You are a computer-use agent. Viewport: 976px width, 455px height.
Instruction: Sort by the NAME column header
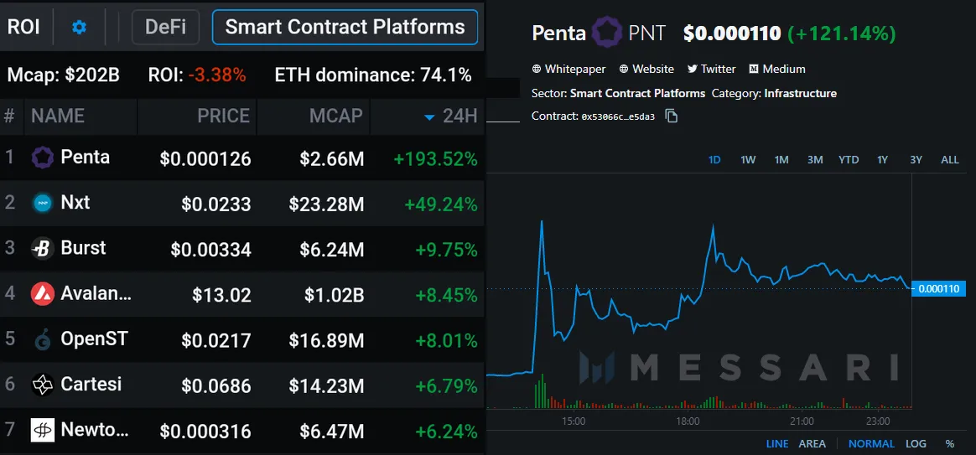pos(58,116)
